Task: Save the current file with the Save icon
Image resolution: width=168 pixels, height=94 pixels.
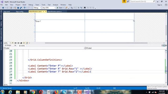Action: pyautogui.click(x=18, y=8)
